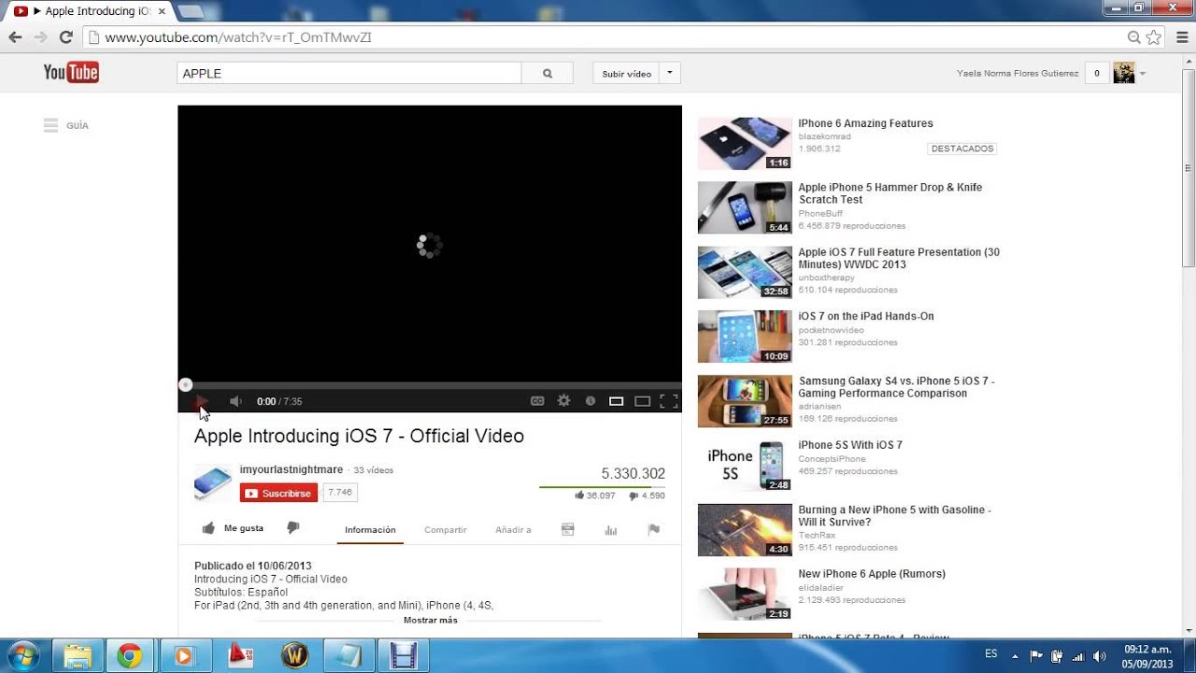
Task: Open the iPhone 5S With iOS 7 thumbnail
Action: pyautogui.click(x=745, y=465)
